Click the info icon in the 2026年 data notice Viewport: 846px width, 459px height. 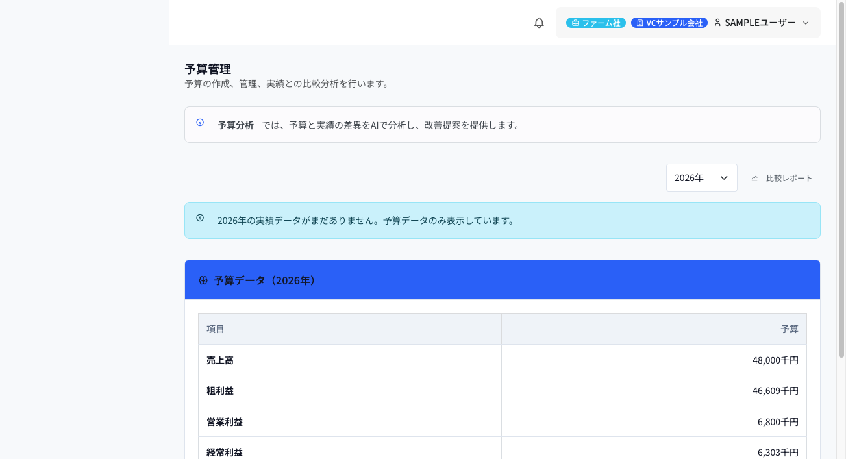pos(199,219)
